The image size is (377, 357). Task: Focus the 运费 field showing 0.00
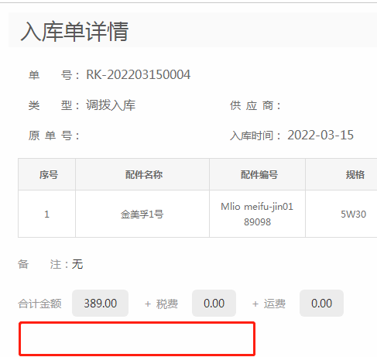(x=321, y=303)
